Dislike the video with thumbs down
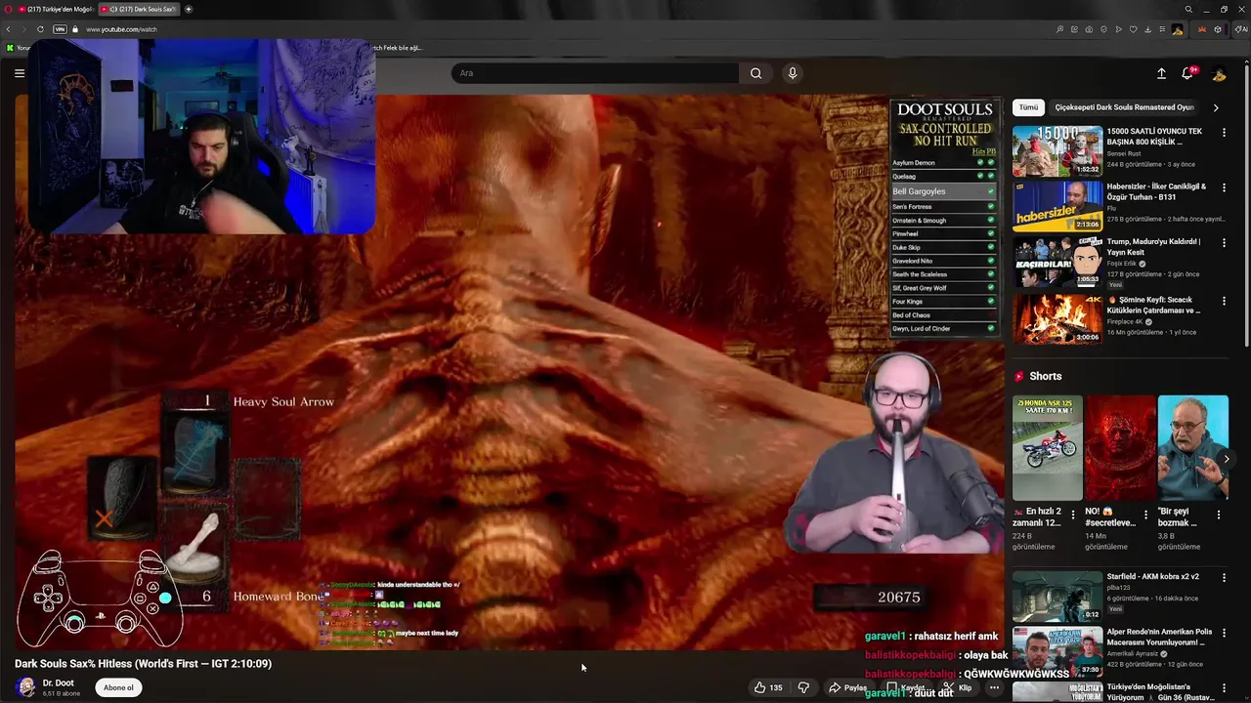 (803, 687)
